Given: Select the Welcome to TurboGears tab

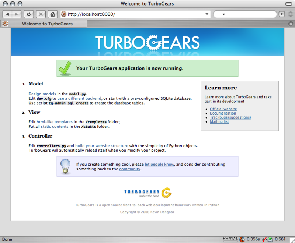Looking at the screenshot, I should 47,24.
